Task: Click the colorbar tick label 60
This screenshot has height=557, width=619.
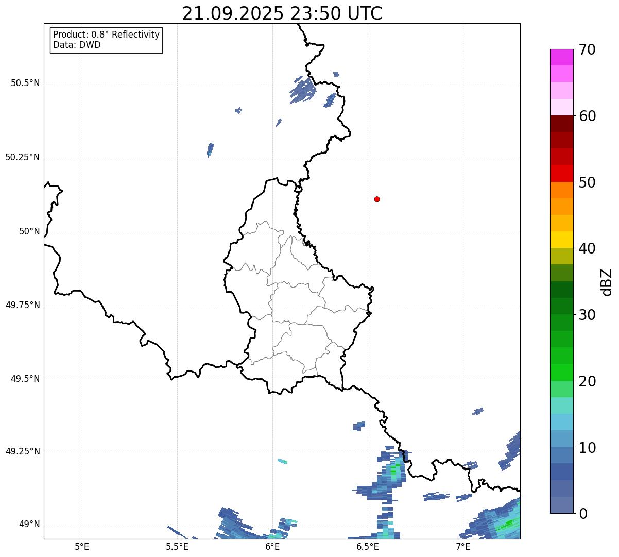Action: point(587,116)
